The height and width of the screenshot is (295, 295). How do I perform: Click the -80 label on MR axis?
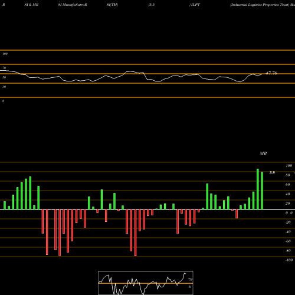288,251
